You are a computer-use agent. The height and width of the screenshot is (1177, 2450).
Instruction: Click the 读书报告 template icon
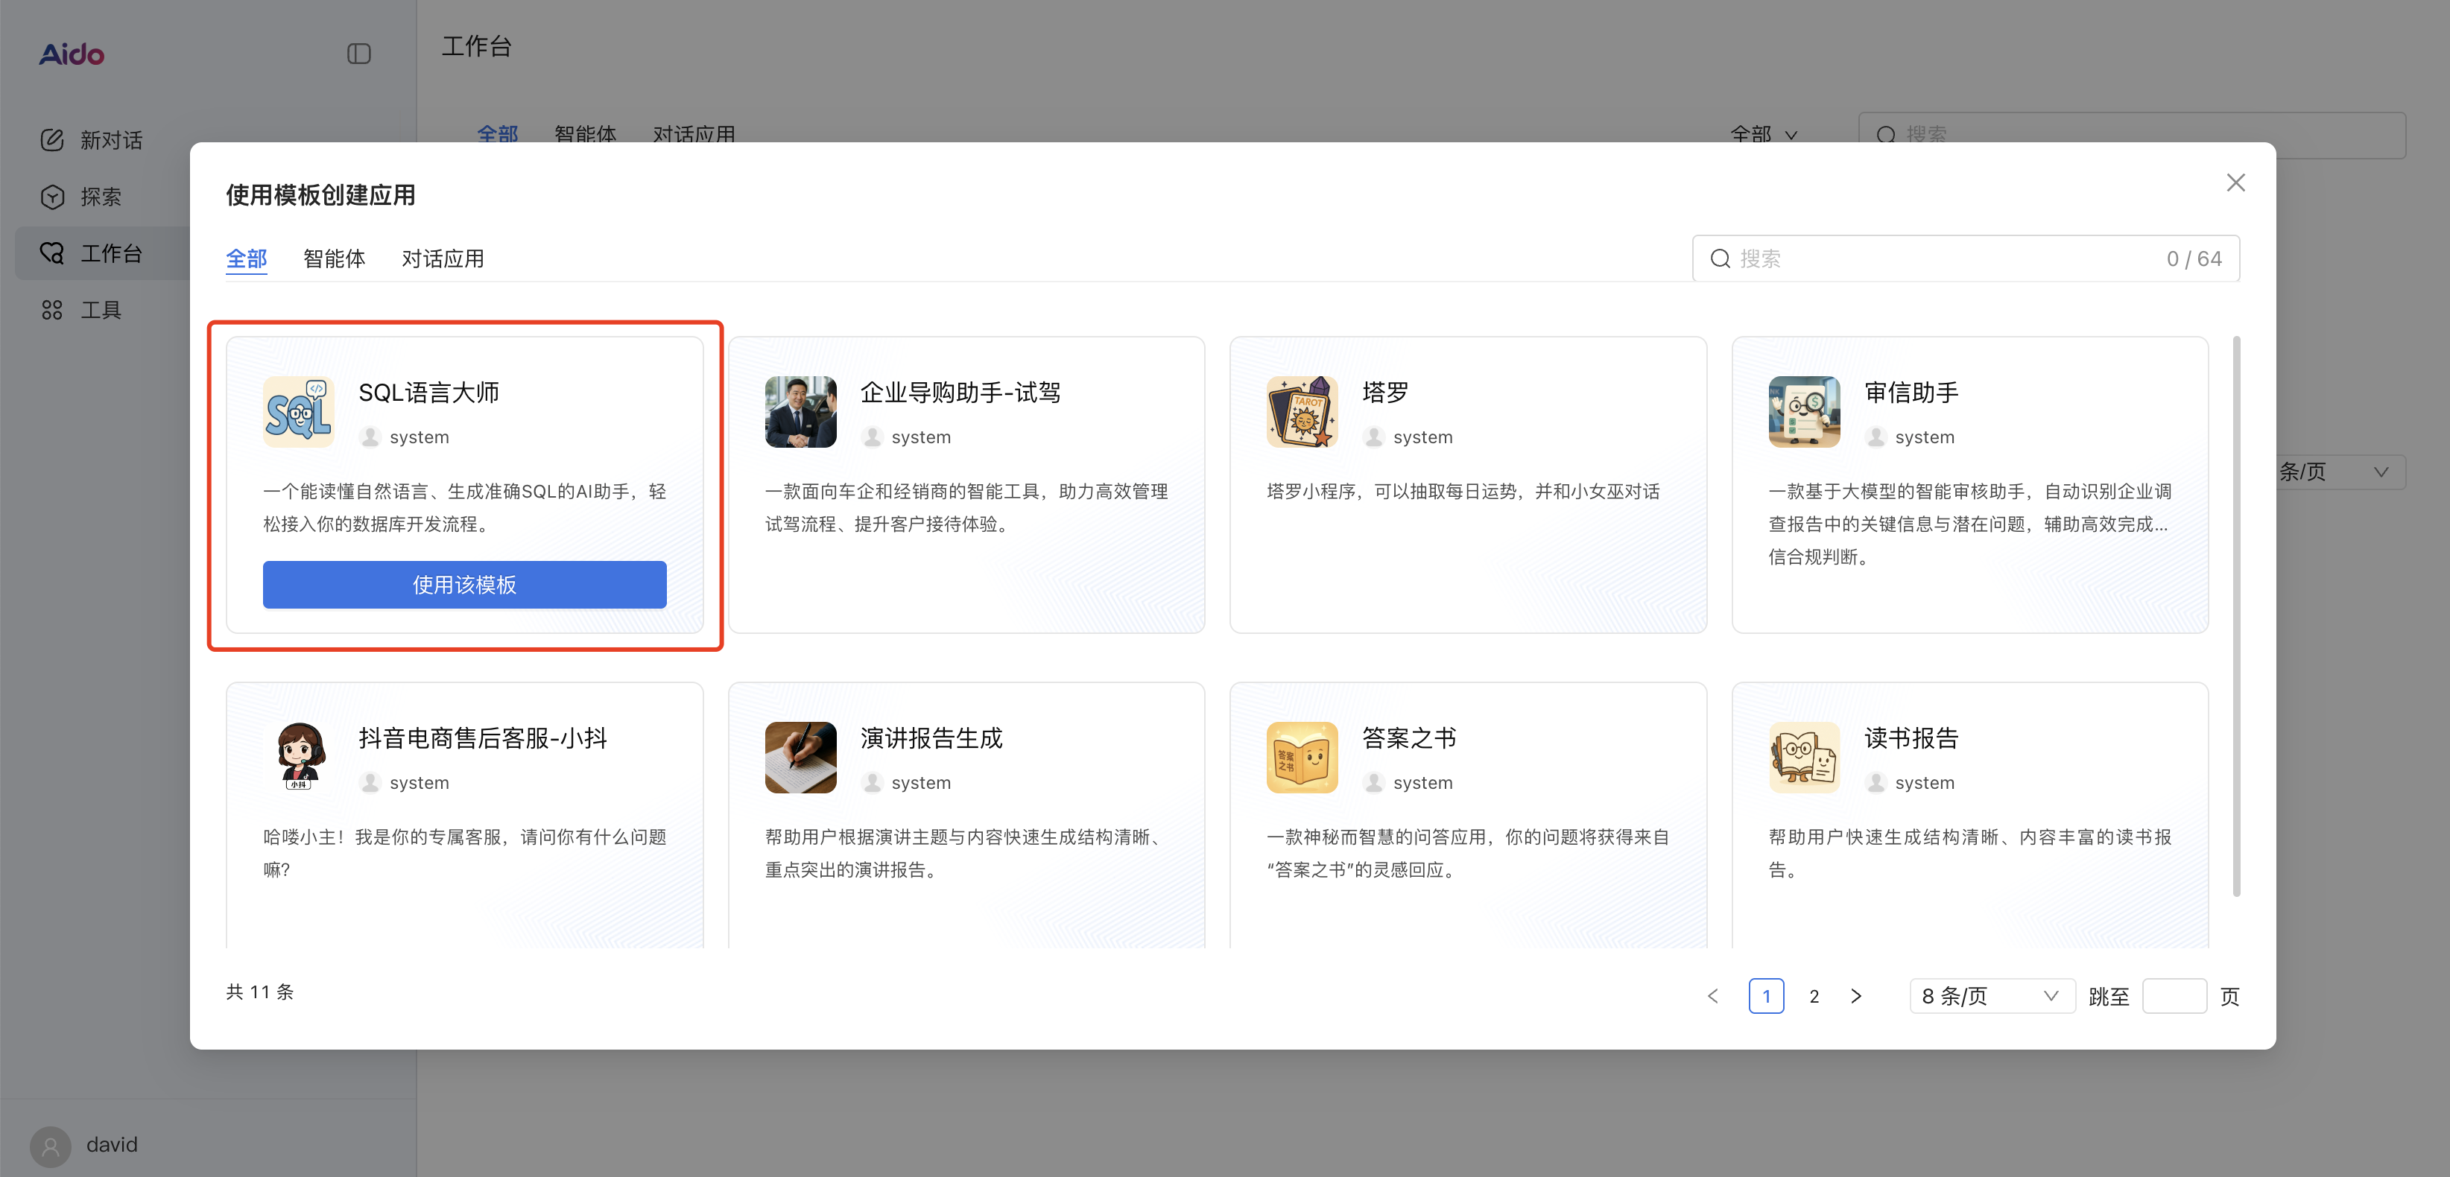click(x=1804, y=757)
